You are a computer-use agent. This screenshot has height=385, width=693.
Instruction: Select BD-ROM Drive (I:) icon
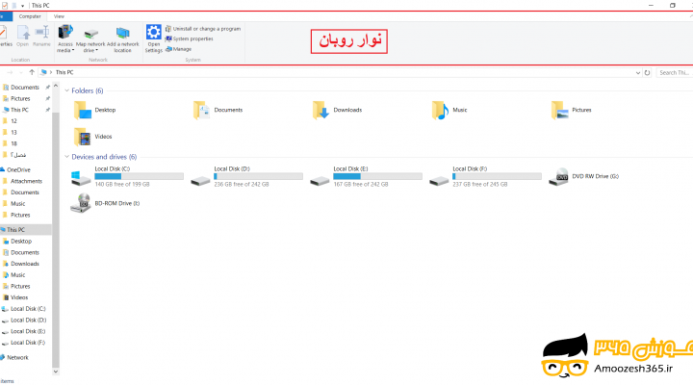81,203
